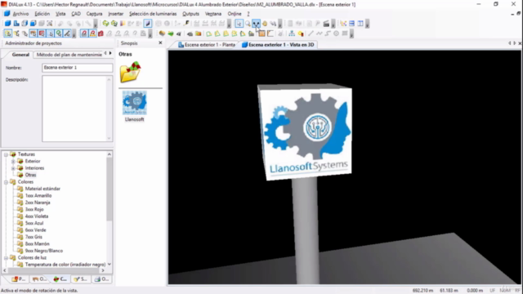Click the Otras folder icon in Sinopsis
The height and width of the screenshot is (294, 523).
pos(130,72)
